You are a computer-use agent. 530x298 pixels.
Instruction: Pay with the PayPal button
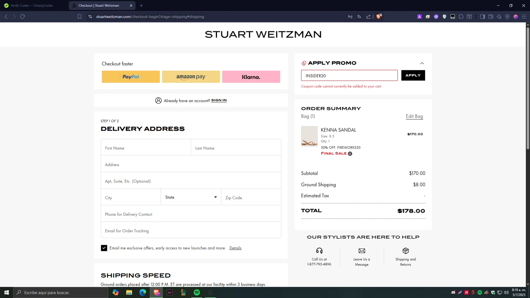coord(131,77)
